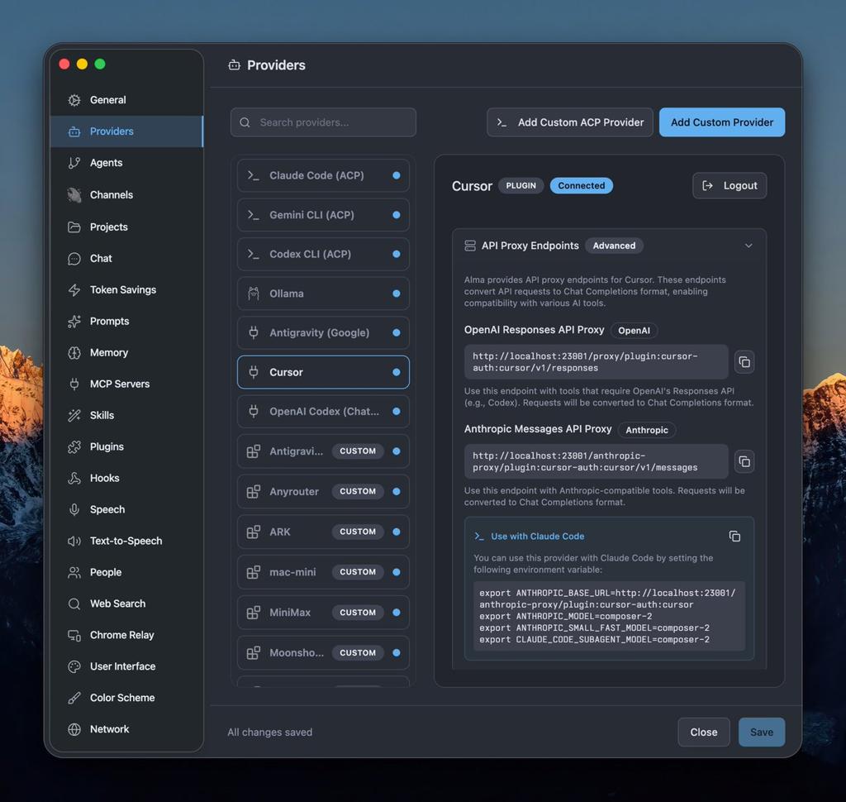Screen dimensions: 846x802
Task: Click the Save button
Action: coord(761,733)
